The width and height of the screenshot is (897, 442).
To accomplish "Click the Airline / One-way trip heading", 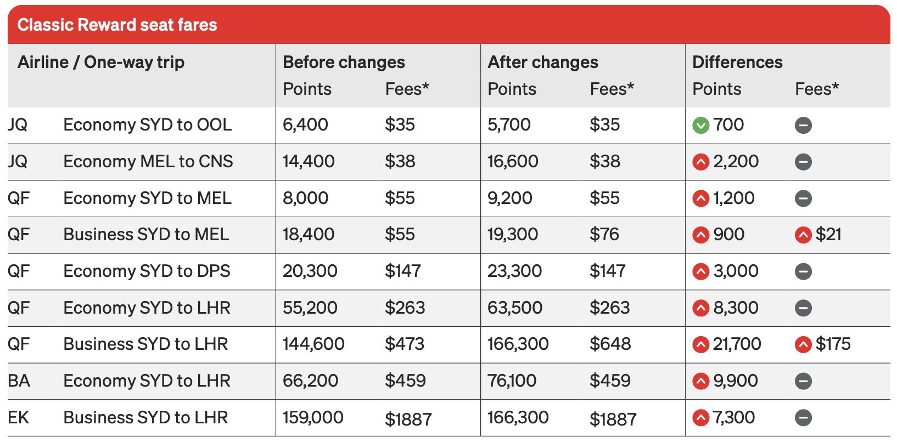I will click(101, 62).
